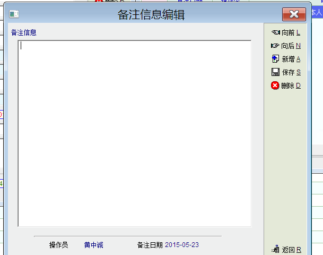Click the exit door icon beside 返回
The image size is (323, 255).
click(275, 249)
